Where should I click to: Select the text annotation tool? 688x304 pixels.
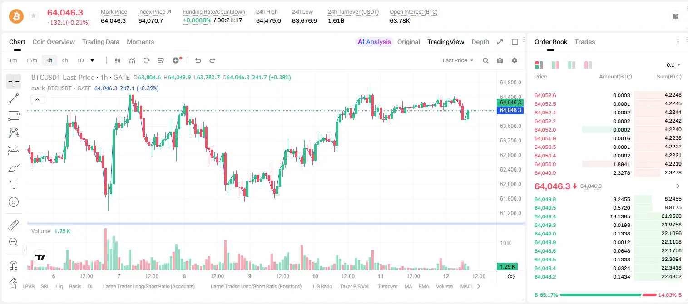coord(14,185)
